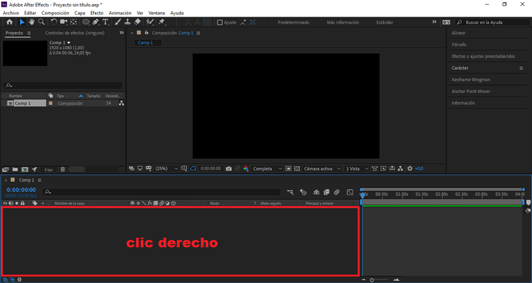Click the Buscar en la Ayuda field

tap(492, 23)
